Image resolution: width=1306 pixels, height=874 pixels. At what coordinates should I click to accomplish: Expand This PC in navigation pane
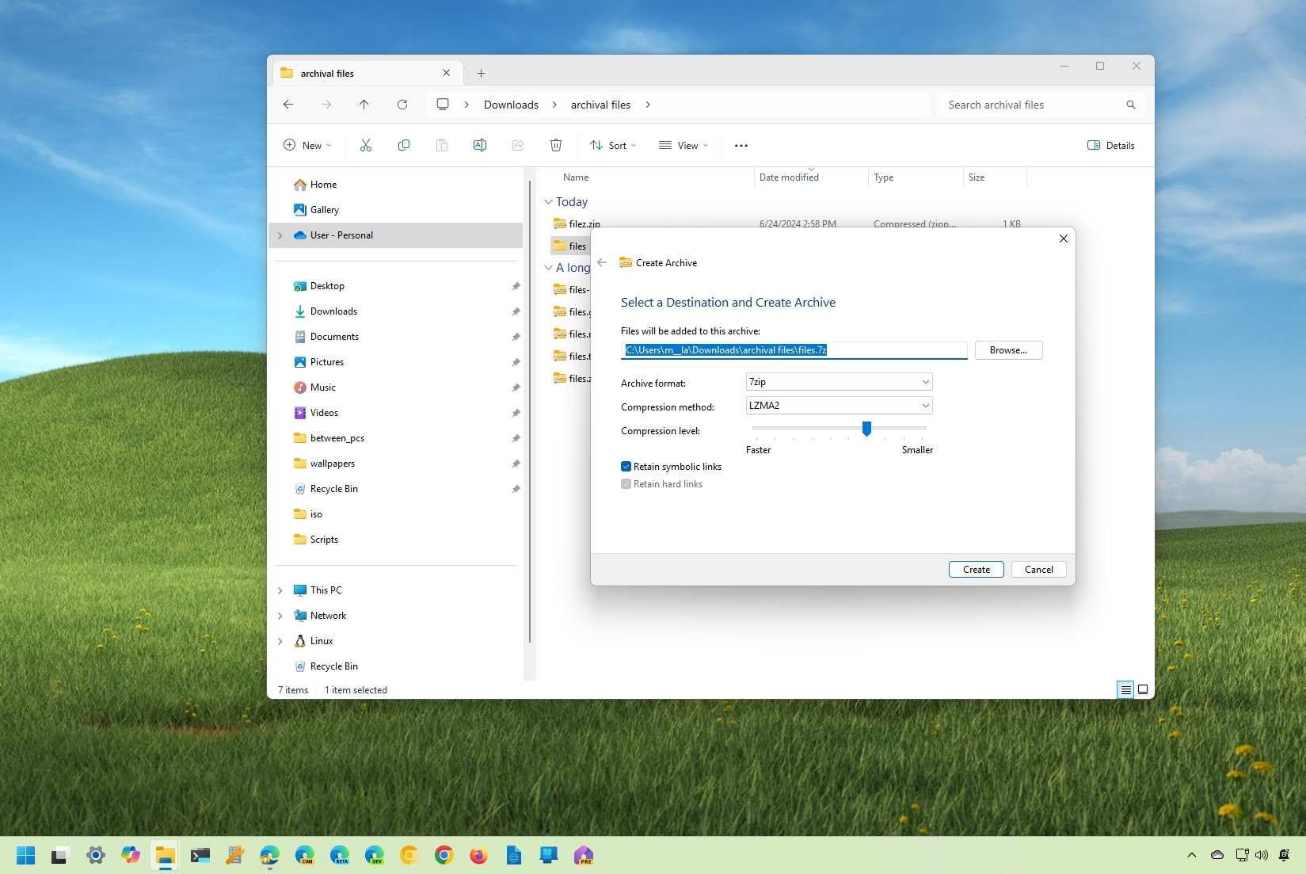(280, 590)
